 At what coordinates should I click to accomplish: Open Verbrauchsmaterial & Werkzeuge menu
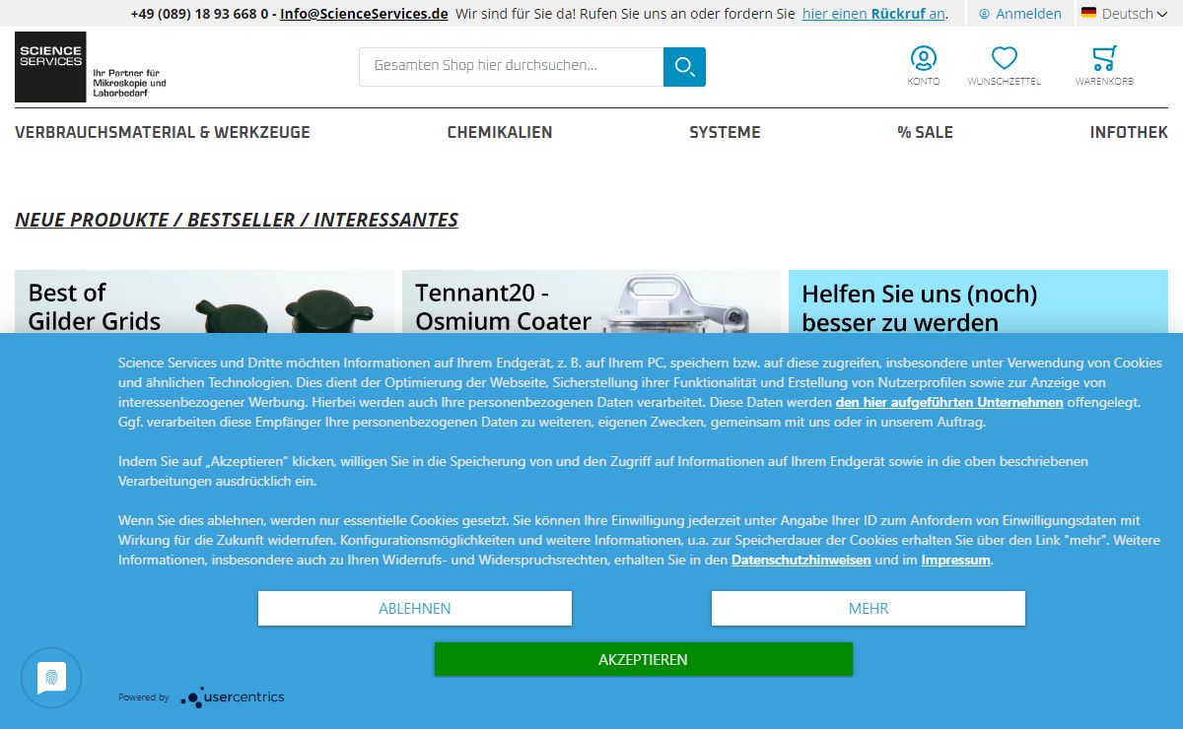point(163,132)
